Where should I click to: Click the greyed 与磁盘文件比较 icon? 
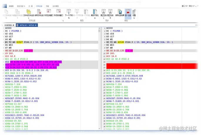coord(17,12)
